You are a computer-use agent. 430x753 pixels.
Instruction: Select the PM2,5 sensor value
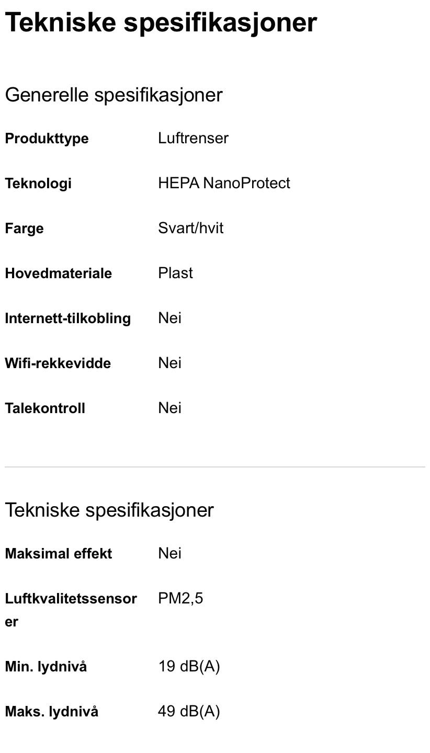point(180,598)
